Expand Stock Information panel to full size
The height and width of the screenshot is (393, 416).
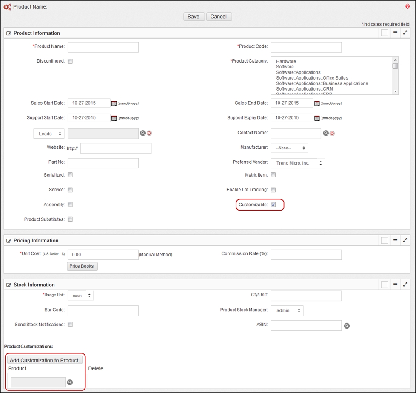point(405,284)
